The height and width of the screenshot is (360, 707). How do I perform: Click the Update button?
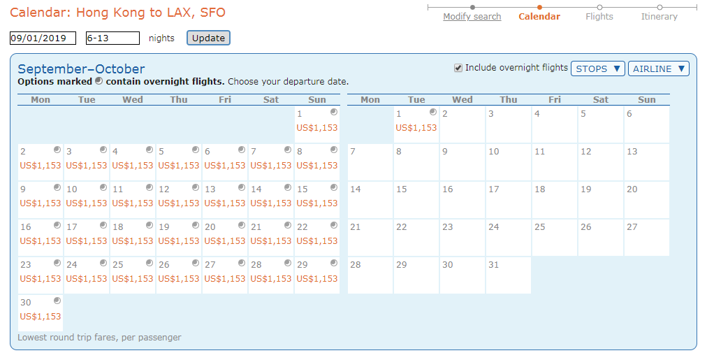(x=208, y=38)
